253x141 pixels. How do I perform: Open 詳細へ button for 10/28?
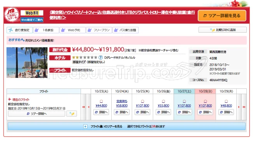click(x=205, y=112)
